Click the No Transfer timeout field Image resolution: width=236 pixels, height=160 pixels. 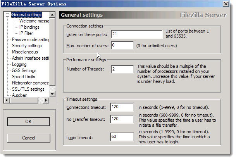click(x=122, y=119)
